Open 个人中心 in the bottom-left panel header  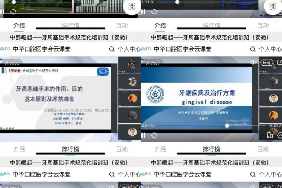pyautogui.click(x=129, y=175)
